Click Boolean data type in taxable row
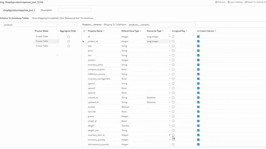The image size is (266, 149). pos(126,107)
